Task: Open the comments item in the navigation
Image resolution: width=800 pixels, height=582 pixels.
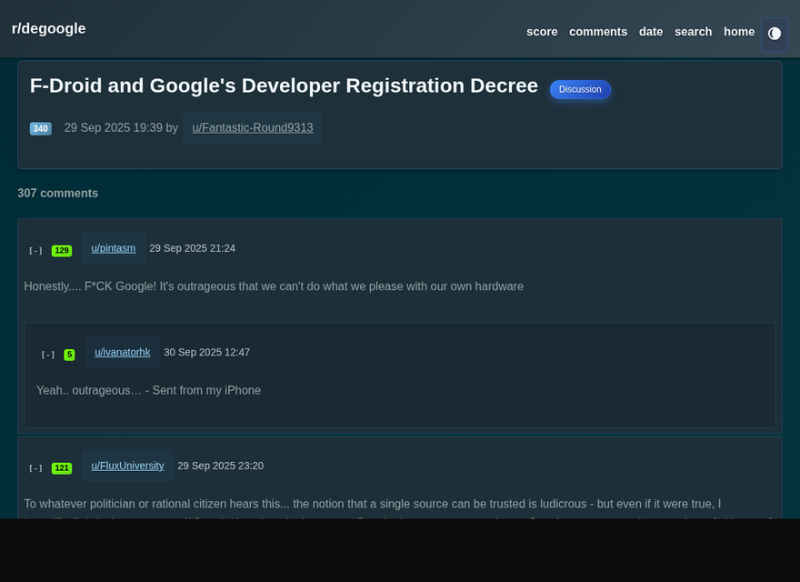Action: [598, 32]
